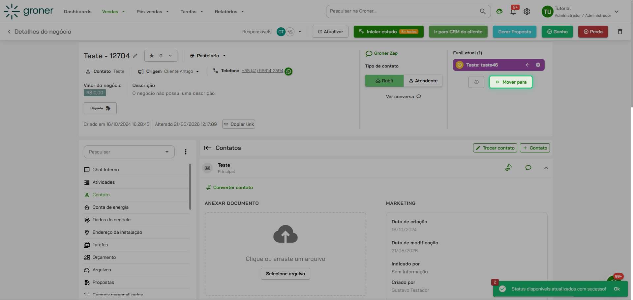This screenshot has width=633, height=300.
Task: Select Conta de energia in the side list
Action: point(136,207)
